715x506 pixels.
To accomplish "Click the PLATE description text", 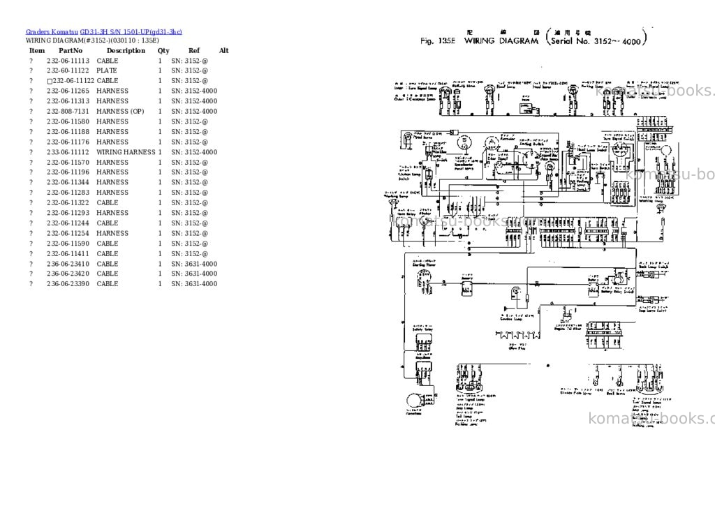I will 107,70.
